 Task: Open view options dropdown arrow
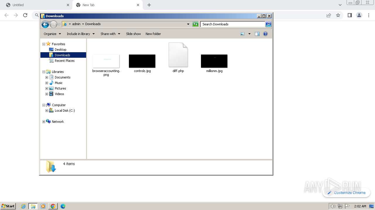point(249,34)
